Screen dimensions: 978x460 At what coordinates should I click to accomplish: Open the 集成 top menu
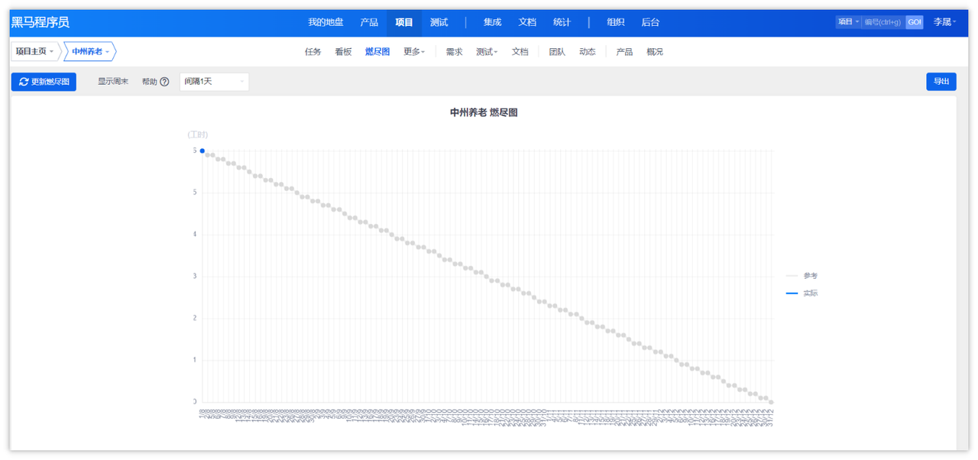coord(493,22)
